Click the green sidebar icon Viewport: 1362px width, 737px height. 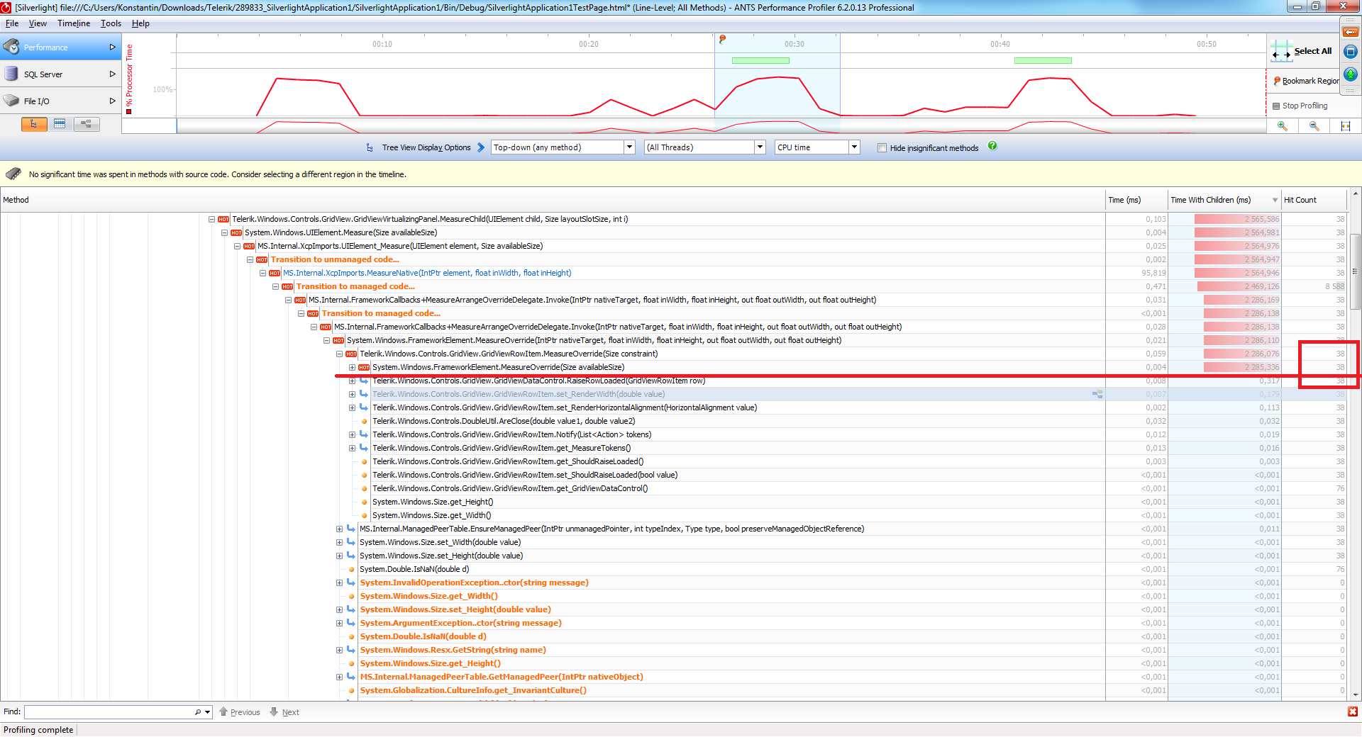1351,74
